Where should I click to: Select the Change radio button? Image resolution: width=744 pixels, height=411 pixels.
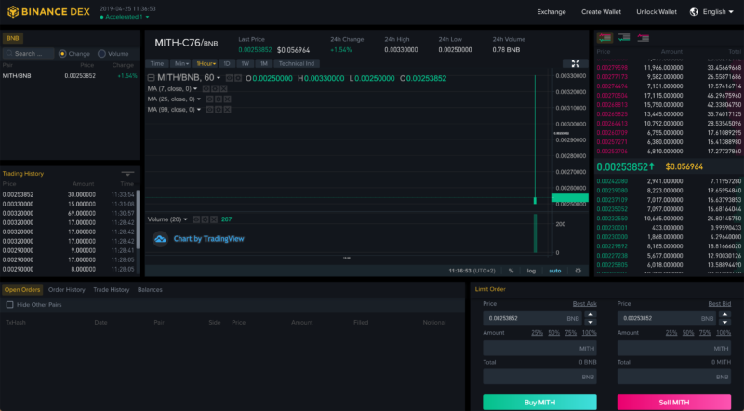[x=62, y=54]
